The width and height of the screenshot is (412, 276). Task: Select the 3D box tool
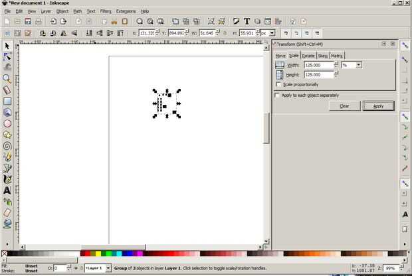coord(7,112)
